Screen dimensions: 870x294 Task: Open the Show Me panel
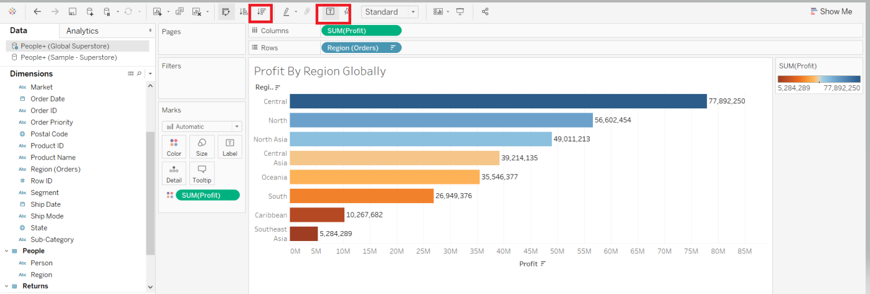tap(831, 11)
